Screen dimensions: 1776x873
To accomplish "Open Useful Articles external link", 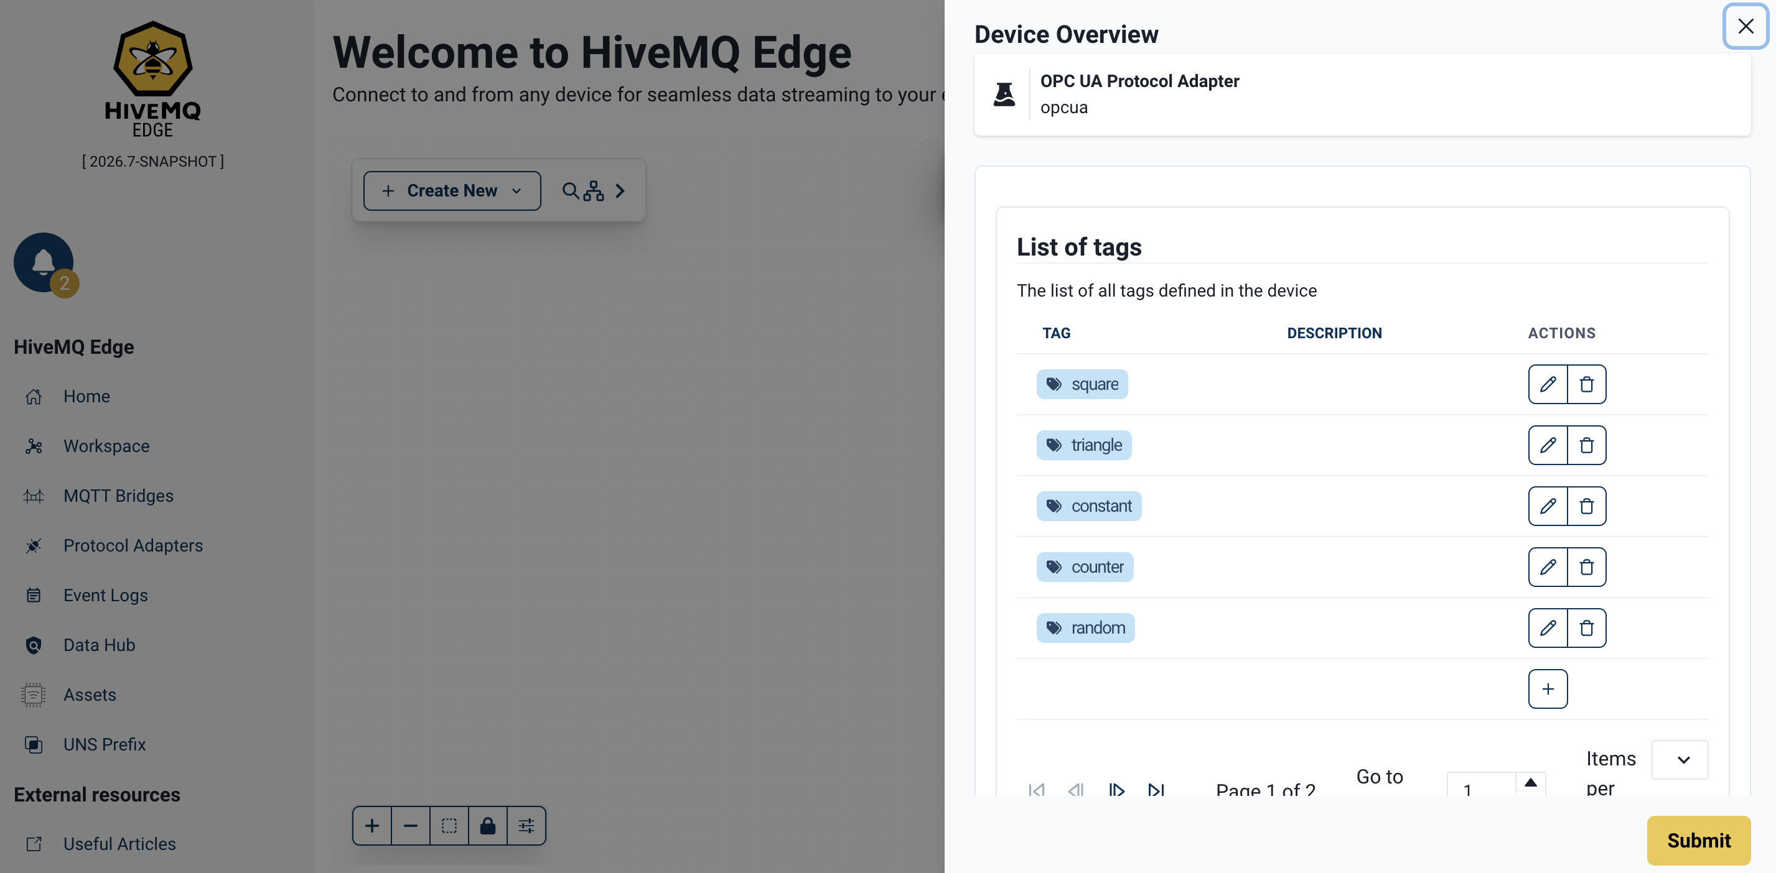I will tap(119, 843).
